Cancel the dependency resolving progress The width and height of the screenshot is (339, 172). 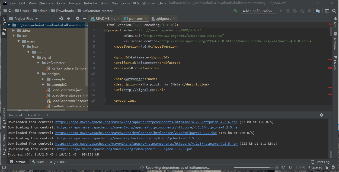[276, 168]
